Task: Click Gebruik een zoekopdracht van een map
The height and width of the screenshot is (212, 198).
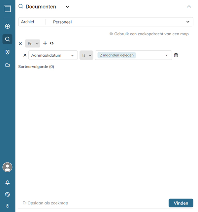Action: click(x=149, y=34)
